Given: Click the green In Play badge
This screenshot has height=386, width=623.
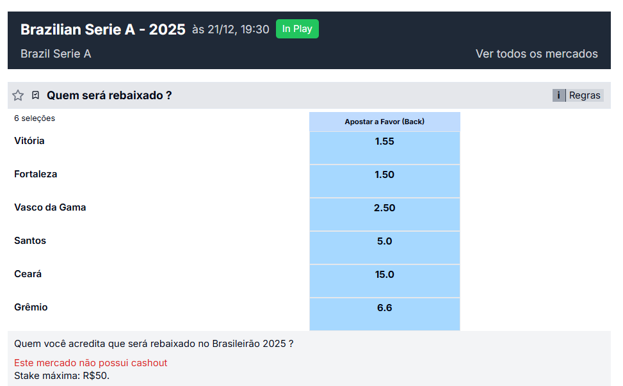Looking at the screenshot, I should [296, 29].
